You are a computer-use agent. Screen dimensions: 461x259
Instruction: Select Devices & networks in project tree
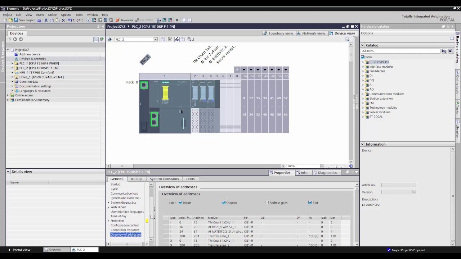pos(32,59)
